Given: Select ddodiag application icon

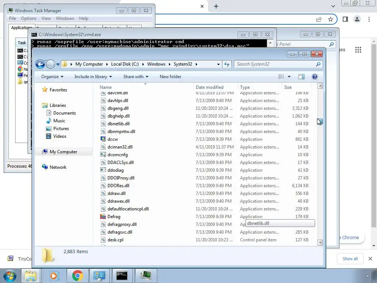Looking at the screenshot, I should tap(103, 170).
